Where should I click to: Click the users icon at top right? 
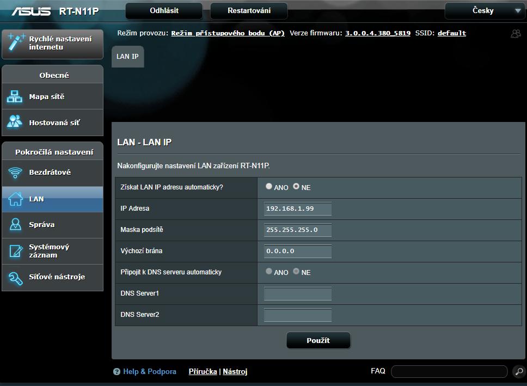516,34
